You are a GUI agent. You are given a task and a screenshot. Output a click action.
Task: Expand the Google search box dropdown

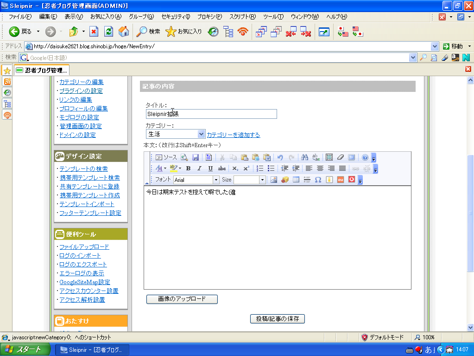point(413,58)
